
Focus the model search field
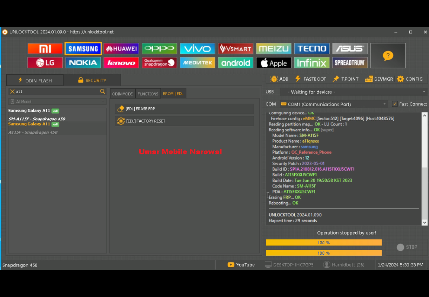click(x=57, y=91)
